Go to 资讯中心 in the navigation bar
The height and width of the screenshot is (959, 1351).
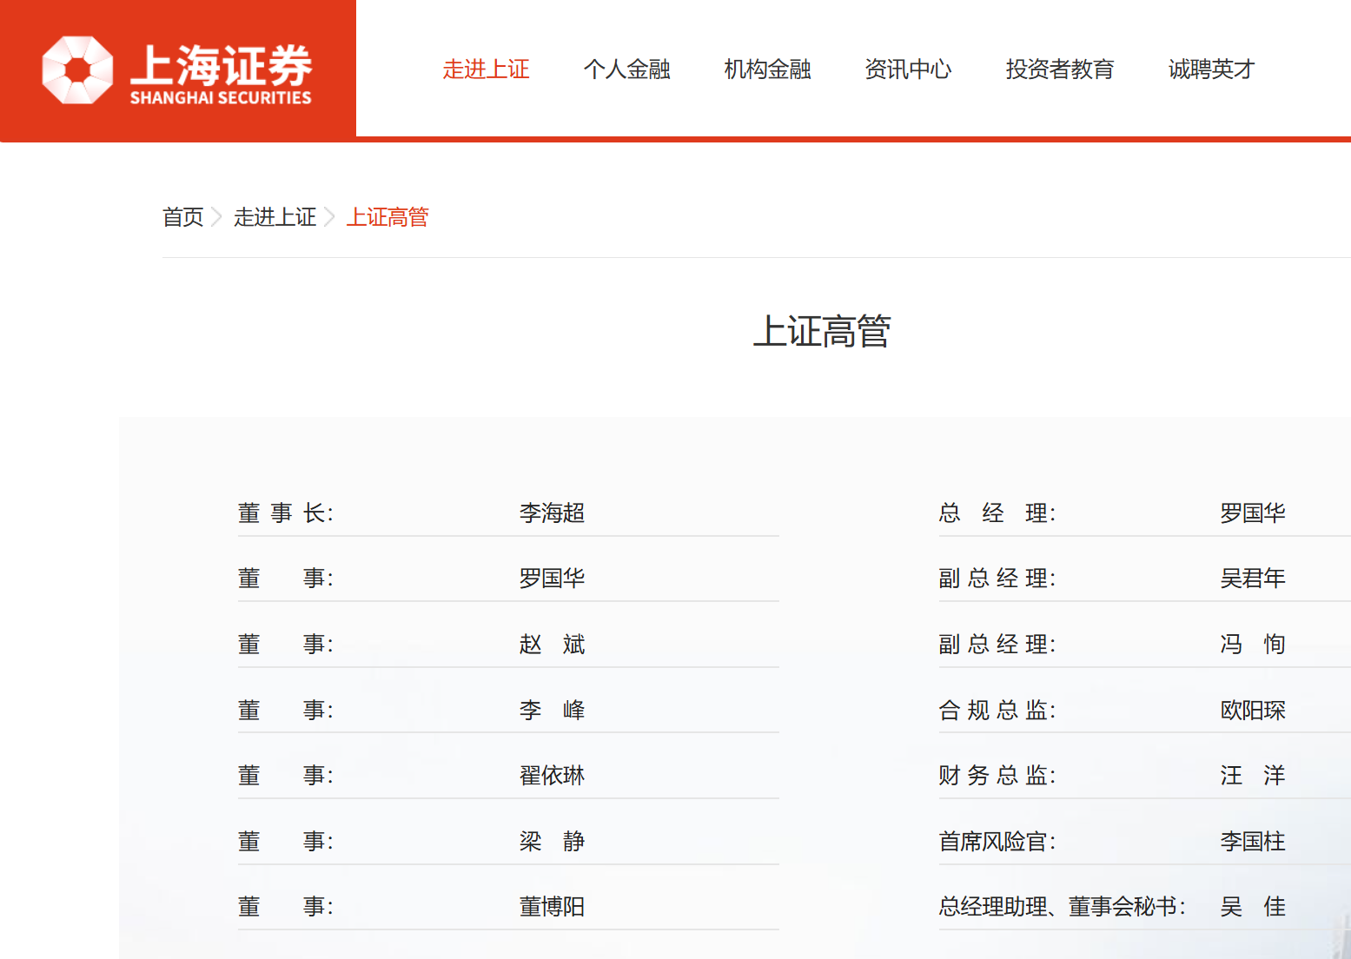click(x=908, y=69)
